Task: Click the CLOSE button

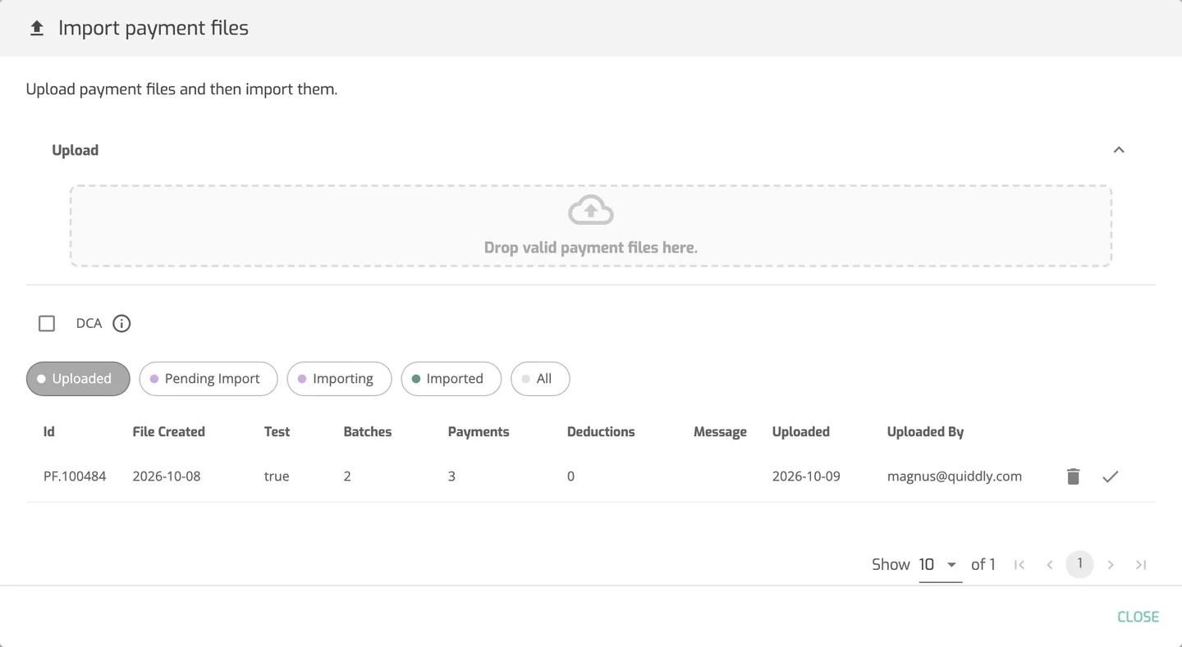Action: (x=1138, y=617)
